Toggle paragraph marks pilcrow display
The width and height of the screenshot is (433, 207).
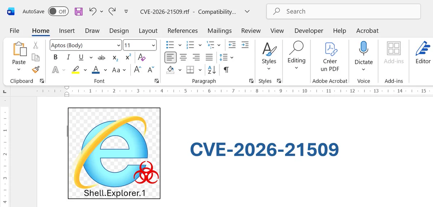pos(226,70)
